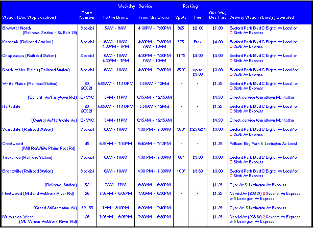Click the '1175' parking spots value
Image resolution: width=314 pixels, height=228 pixels.
tap(181, 55)
